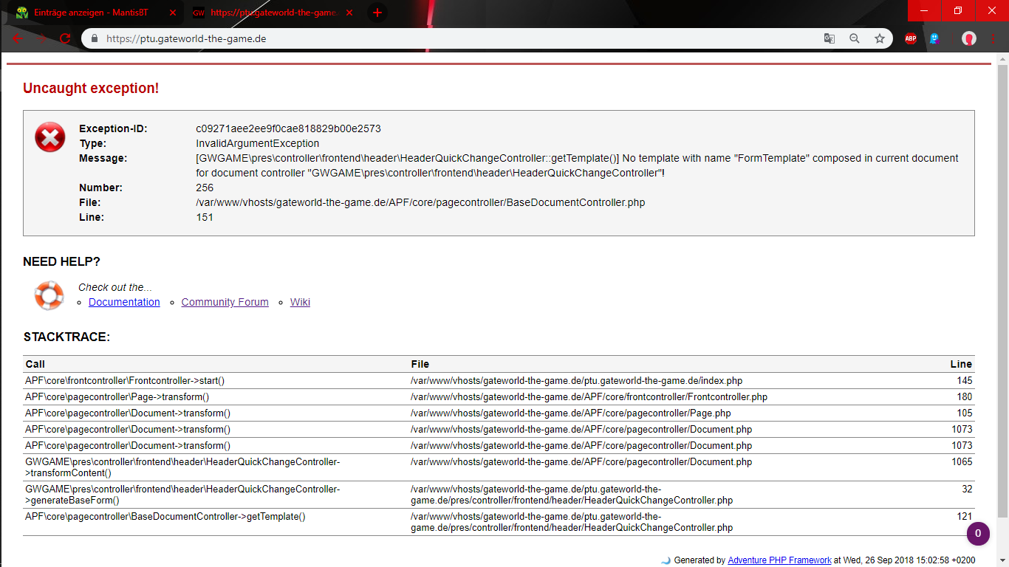Click the BaseDocumentController->getTemplate() call

[x=165, y=517]
